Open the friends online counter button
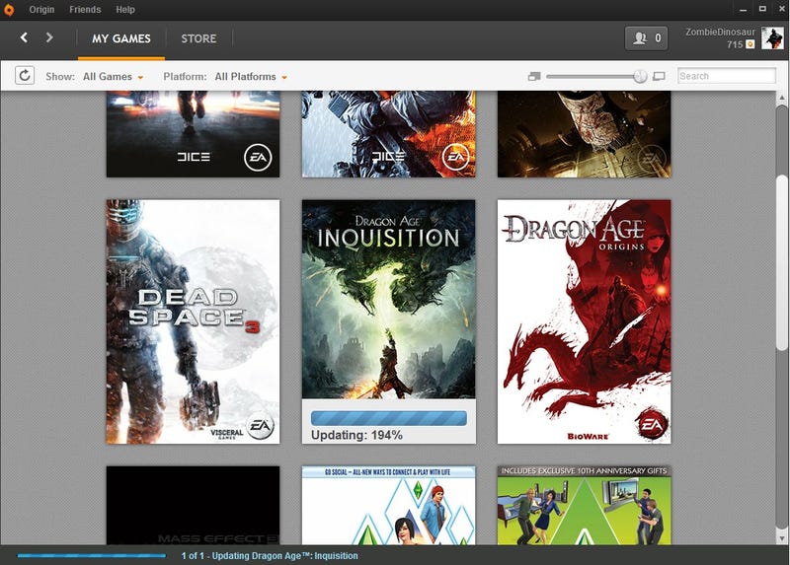The width and height of the screenshot is (790, 565). click(x=647, y=38)
